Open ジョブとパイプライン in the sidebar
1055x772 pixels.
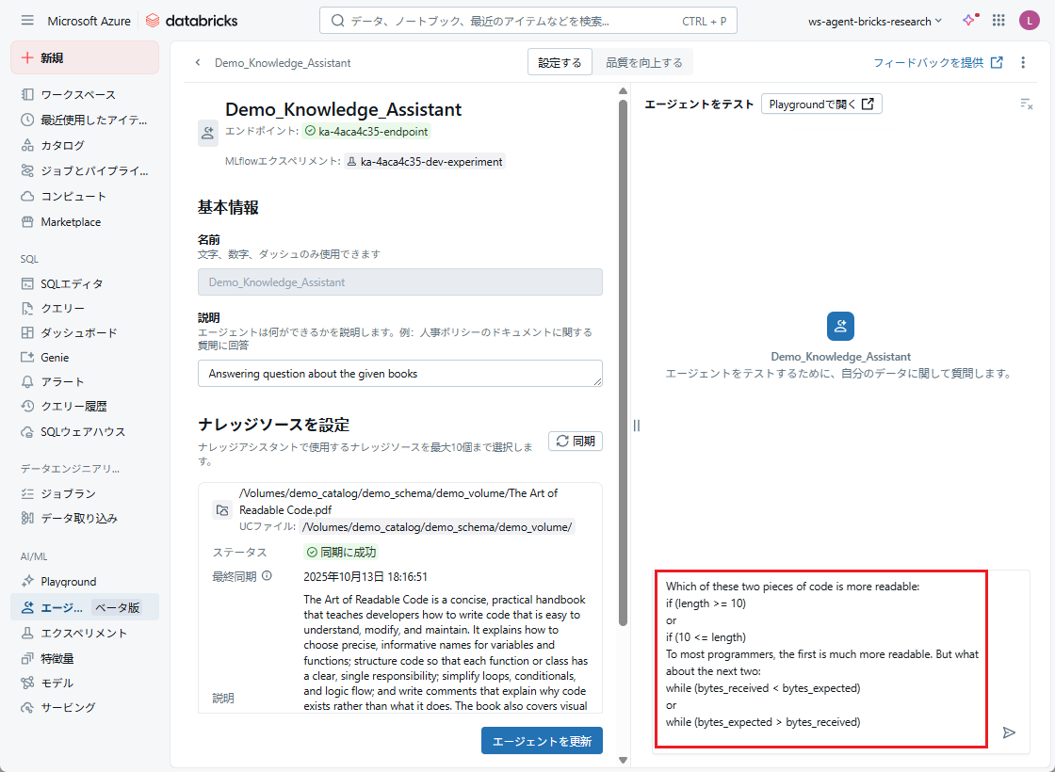(x=85, y=170)
